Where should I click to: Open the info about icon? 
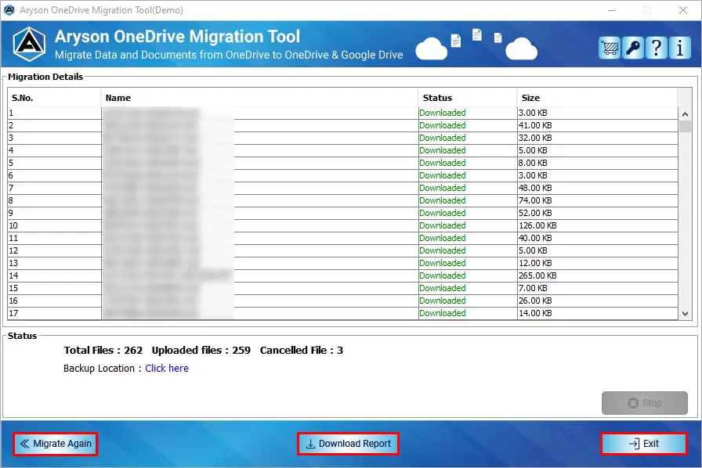coord(680,48)
